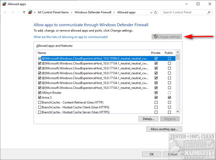Sort by the Private column header

tap(156, 53)
